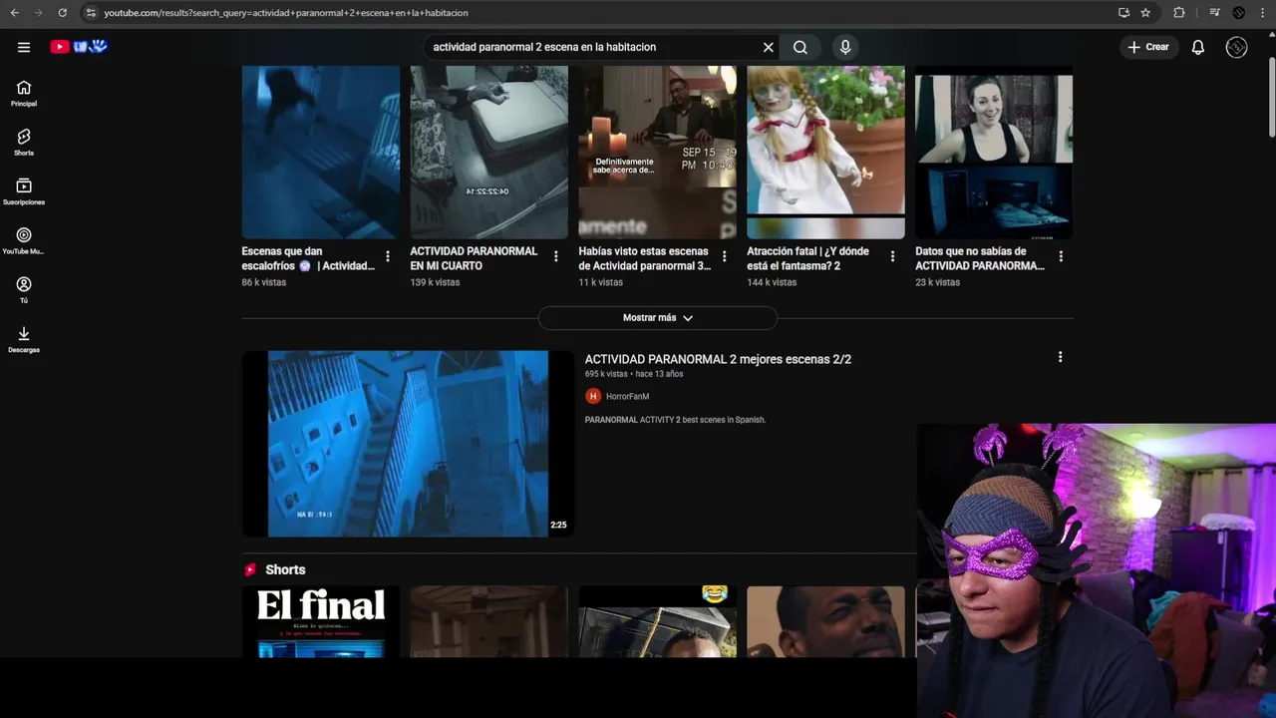The width and height of the screenshot is (1276, 718).
Task: Open the notifications bell
Action: point(1198,47)
